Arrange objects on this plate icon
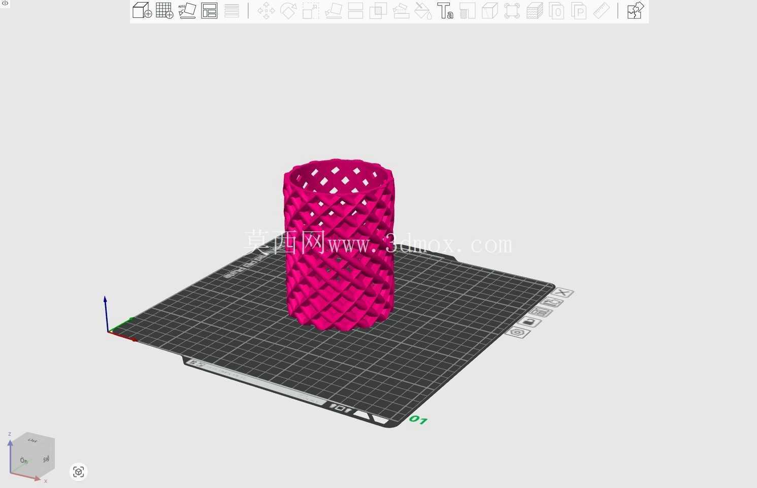 (x=540, y=312)
